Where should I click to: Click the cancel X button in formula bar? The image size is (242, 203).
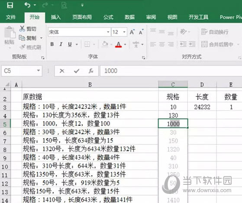(x=62, y=71)
